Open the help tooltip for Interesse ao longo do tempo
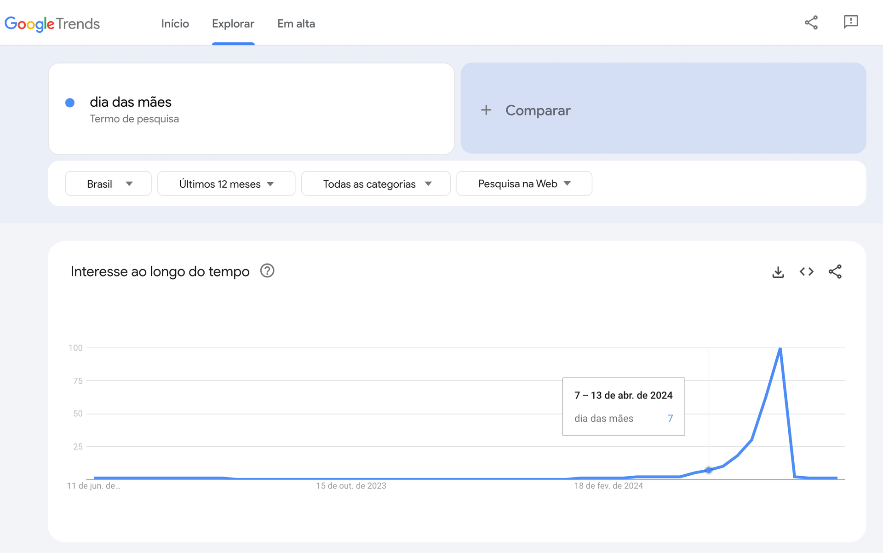 pyautogui.click(x=267, y=271)
